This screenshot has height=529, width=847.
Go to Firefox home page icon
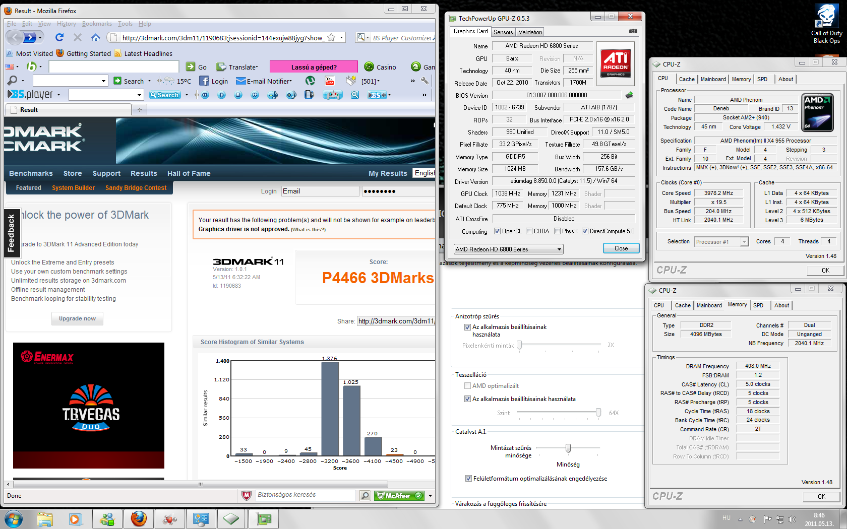(96, 37)
